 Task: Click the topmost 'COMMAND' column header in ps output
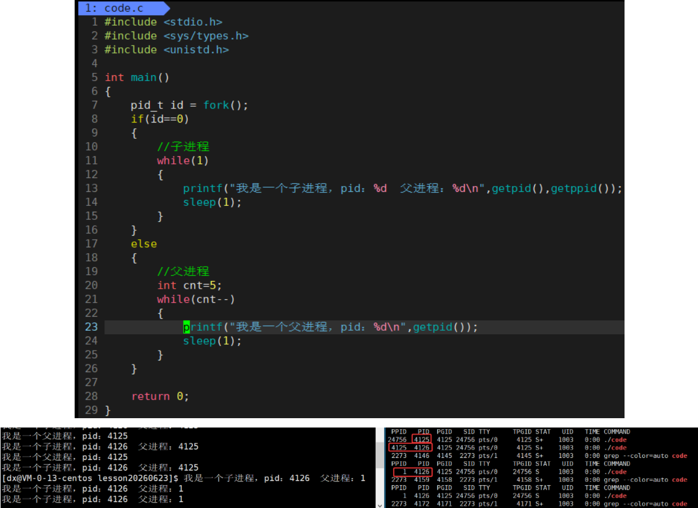click(x=616, y=432)
